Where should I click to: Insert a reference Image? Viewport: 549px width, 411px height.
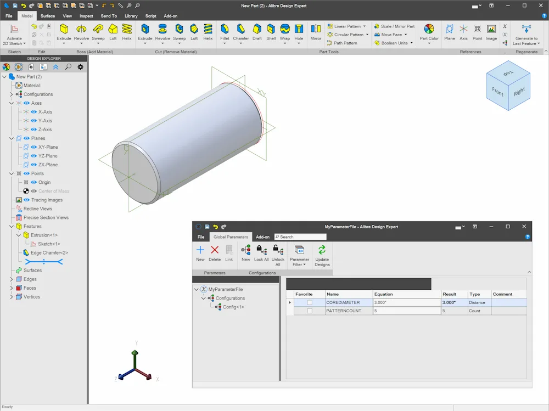pyautogui.click(x=491, y=32)
